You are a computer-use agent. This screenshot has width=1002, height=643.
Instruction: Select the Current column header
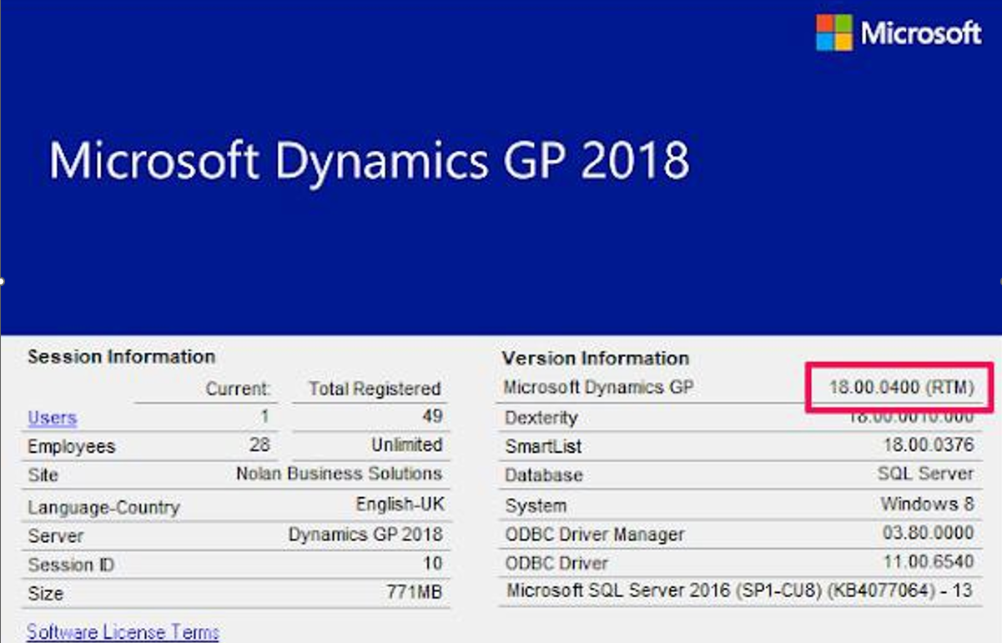click(x=238, y=389)
